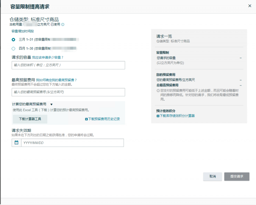This screenshot has width=256, height=205.
Task: Click the 预计绩效积分 label
Action: pyautogui.click(x=166, y=111)
